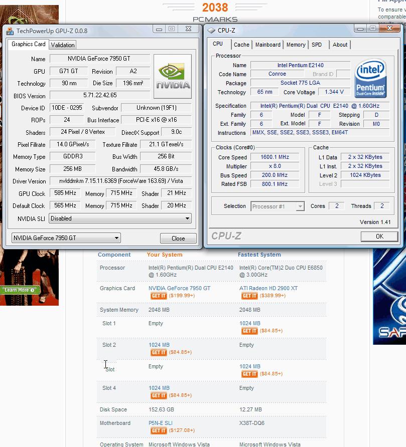Close the CPU-Z window using title bar X
406x447 pixels.
click(390, 28)
